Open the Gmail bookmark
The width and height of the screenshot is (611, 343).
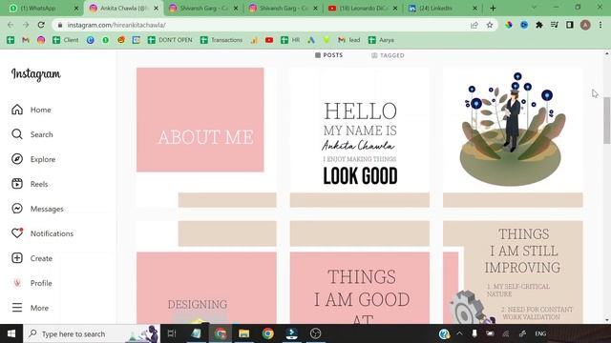pyautogui.click(x=26, y=40)
